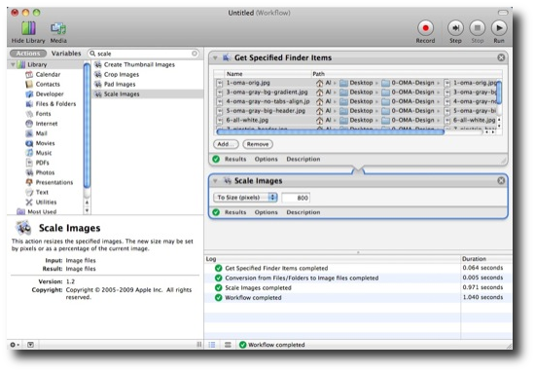The height and width of the screenshot is (372, 535).
Task: Switch to the Actions tab
Action: click(28, 54)
